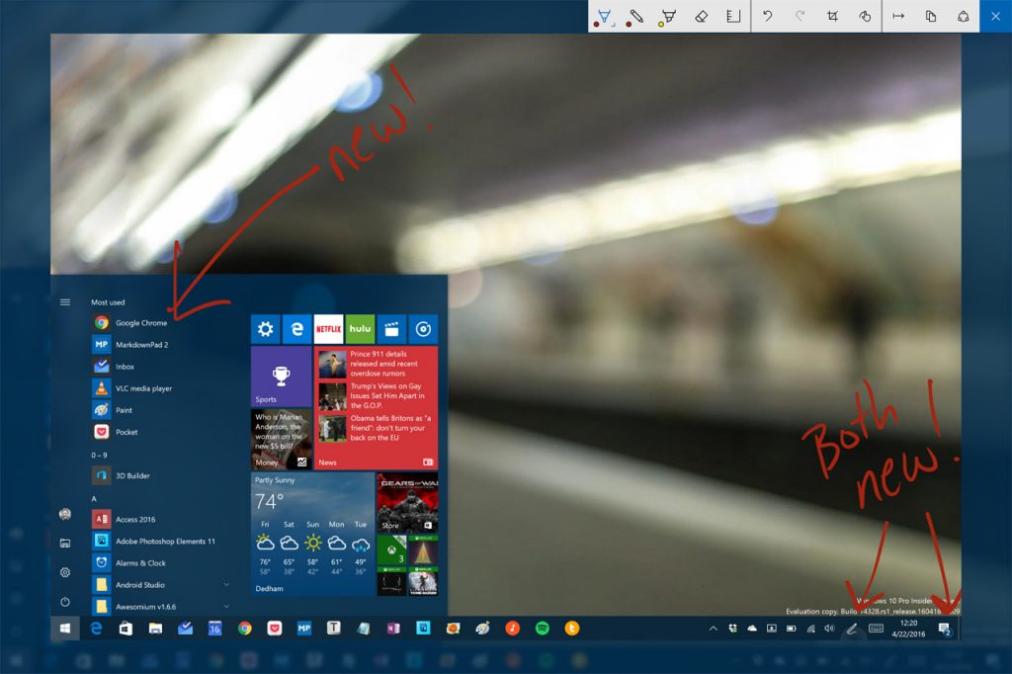Open the Weather tile for Dedham
This screenshot has height=674, width=1012.
pyautogui.click(x=311, y=534)
